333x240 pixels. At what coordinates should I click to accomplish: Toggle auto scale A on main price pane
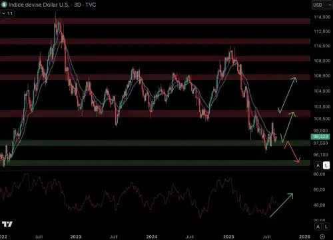coord(318,165)
